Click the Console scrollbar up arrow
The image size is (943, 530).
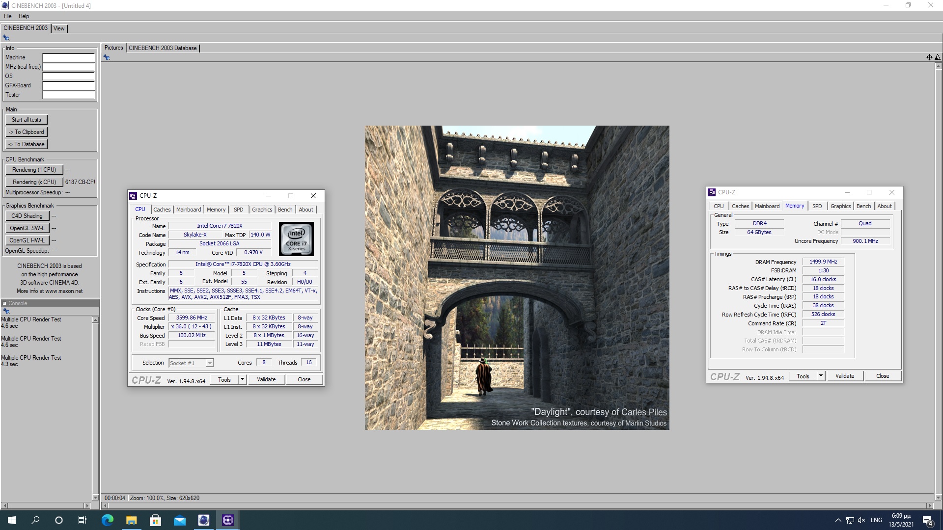[95, 320]
